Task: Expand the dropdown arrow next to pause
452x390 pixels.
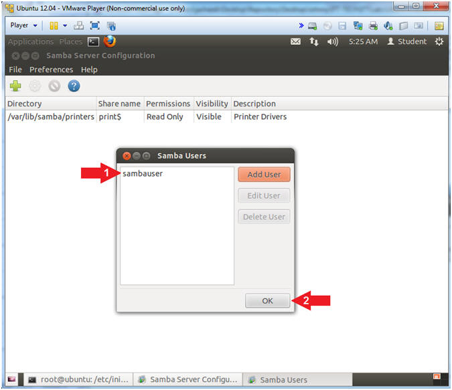Action: tap(65, 26)
